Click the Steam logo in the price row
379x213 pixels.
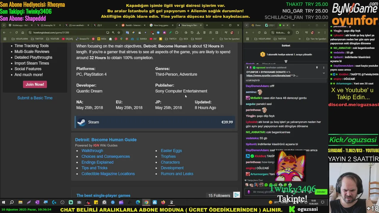click(x=81, y=122)
